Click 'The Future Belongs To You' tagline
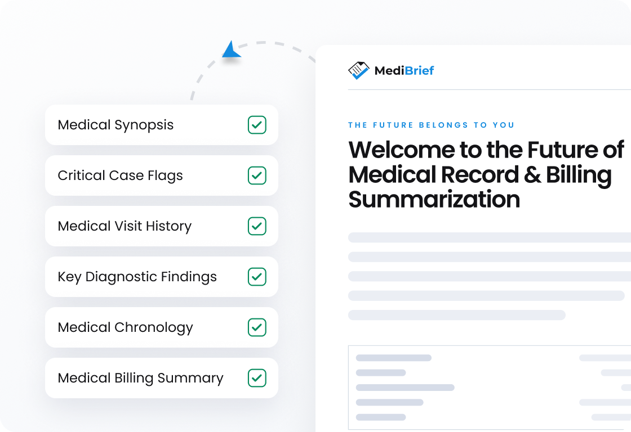The width and height of the screenshot is (631, 432). tap(431, 125)
